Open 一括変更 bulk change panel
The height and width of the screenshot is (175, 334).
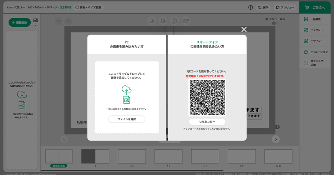pos(315,19)
